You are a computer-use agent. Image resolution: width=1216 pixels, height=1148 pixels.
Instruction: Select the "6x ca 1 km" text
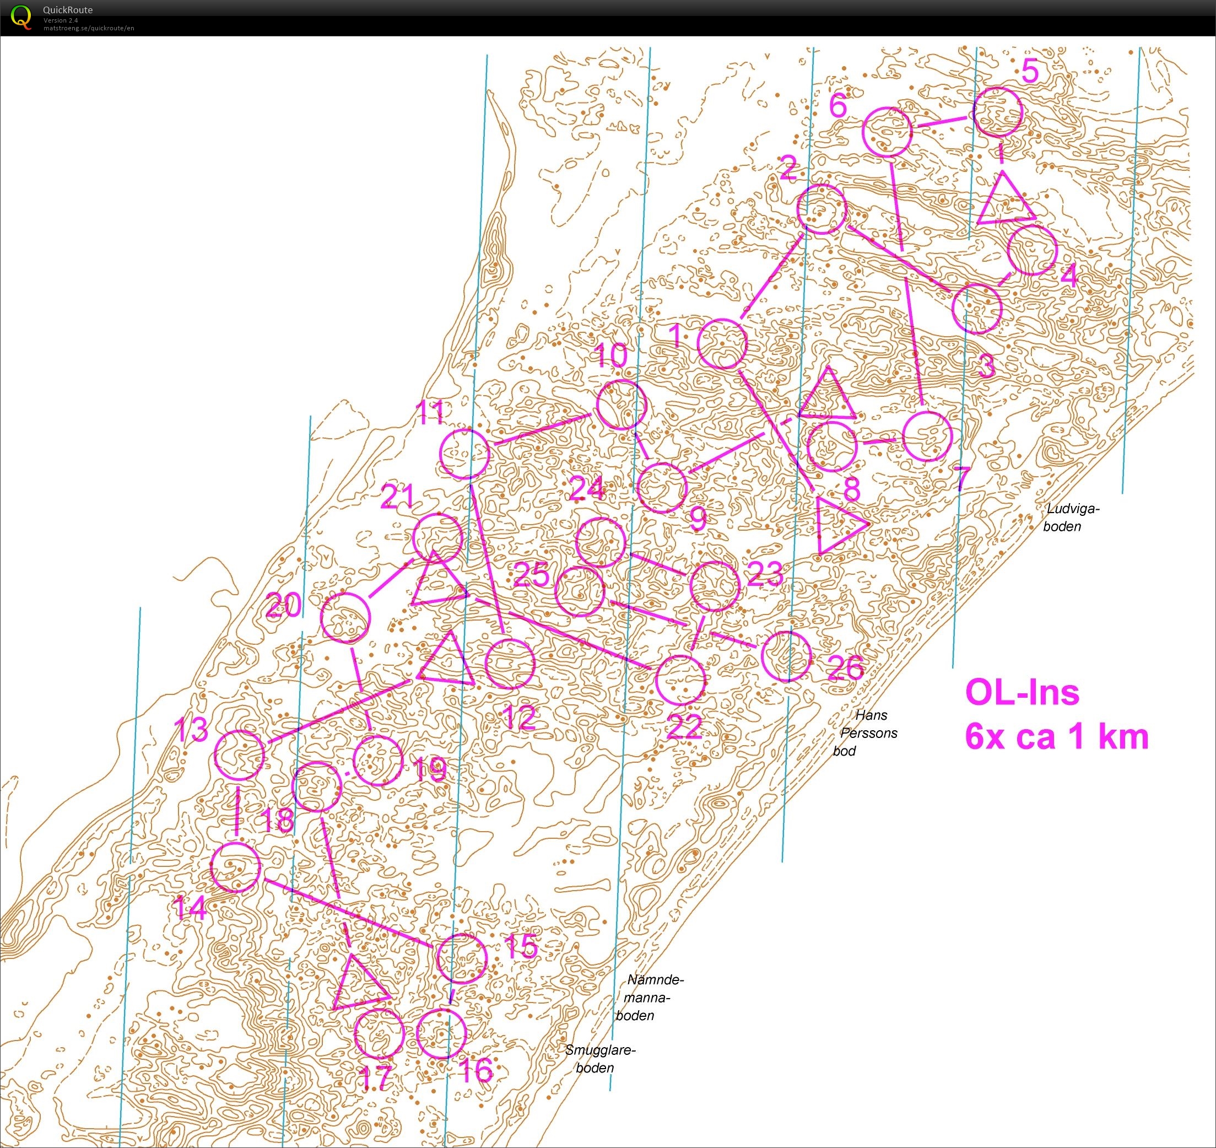[1057, 736]
